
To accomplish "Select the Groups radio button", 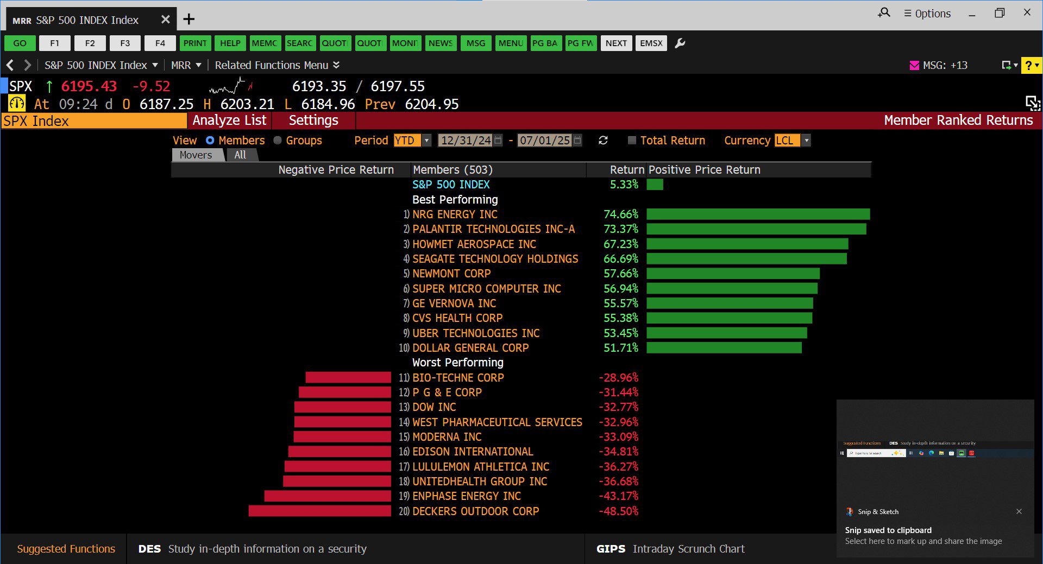I will point(278,141).
